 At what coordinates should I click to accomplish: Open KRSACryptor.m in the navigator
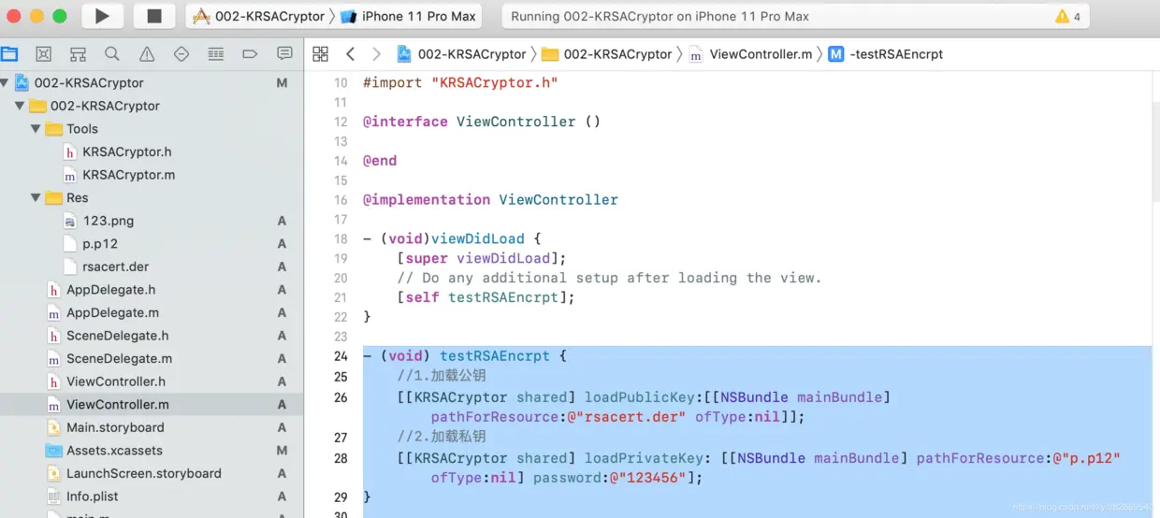[128, 175]
